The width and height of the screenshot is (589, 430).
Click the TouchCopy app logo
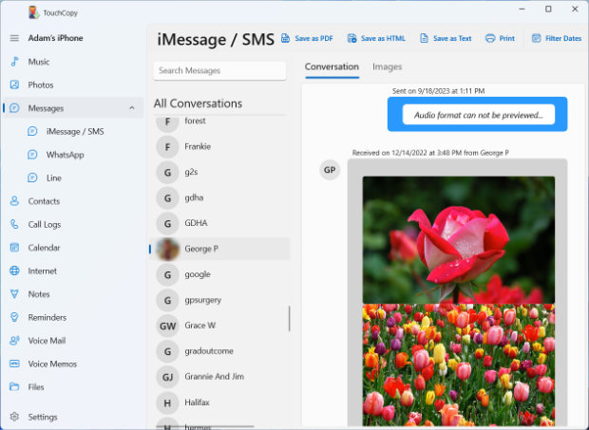(x=34, y=12)
